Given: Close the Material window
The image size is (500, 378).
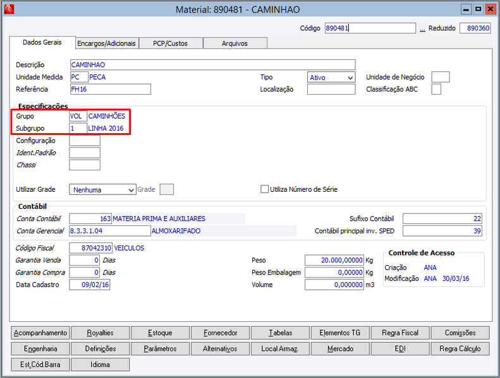Looking at the screenshot, I should point(490,9).
